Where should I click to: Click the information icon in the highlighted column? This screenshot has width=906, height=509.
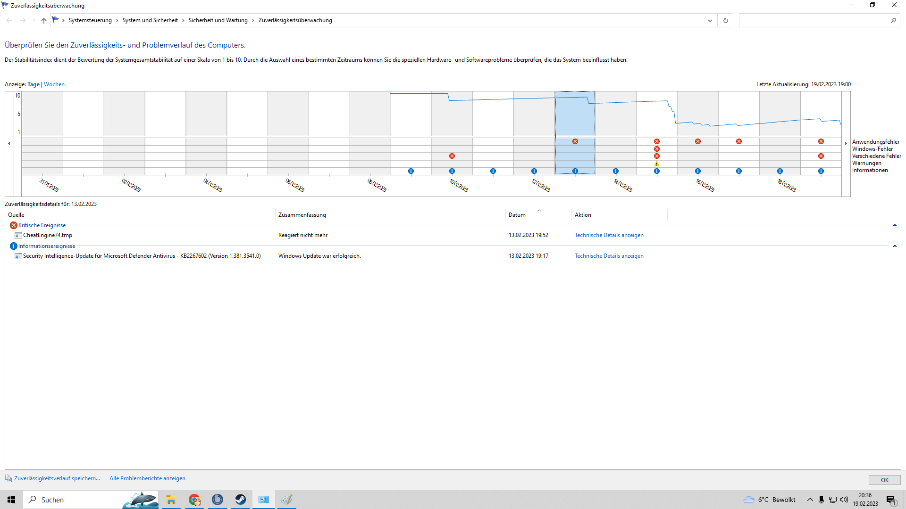click(x=575, y=171)
